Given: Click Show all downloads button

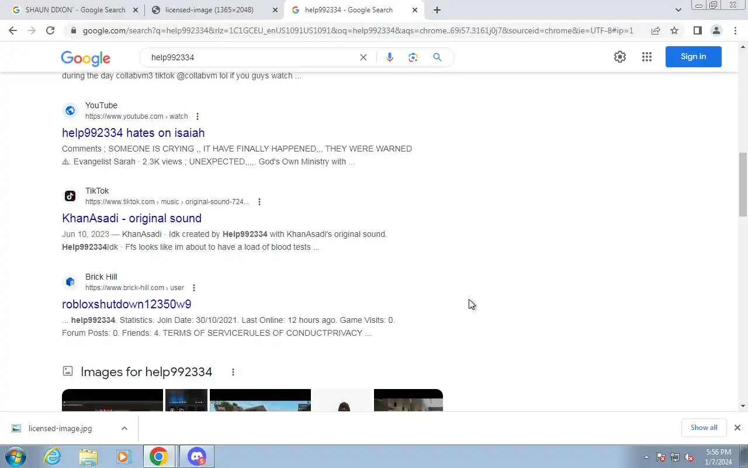Looking at the screenshot, I should 704,428.
